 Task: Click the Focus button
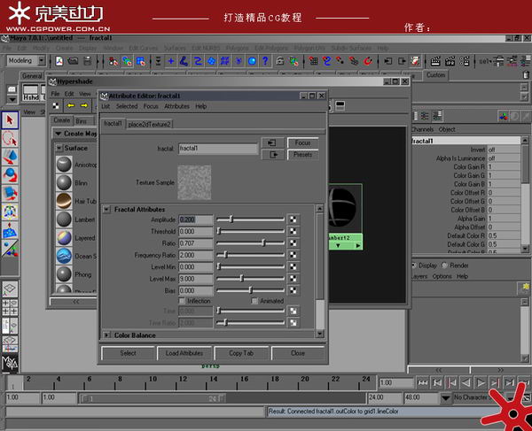[x=303, y=142]
